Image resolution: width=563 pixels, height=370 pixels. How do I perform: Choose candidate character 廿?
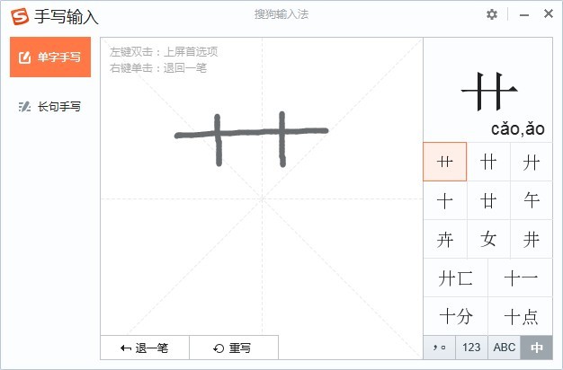coord(488,200)
